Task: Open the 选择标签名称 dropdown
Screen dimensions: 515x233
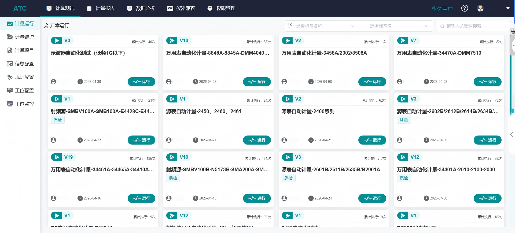Action: (x=325, y=26)
